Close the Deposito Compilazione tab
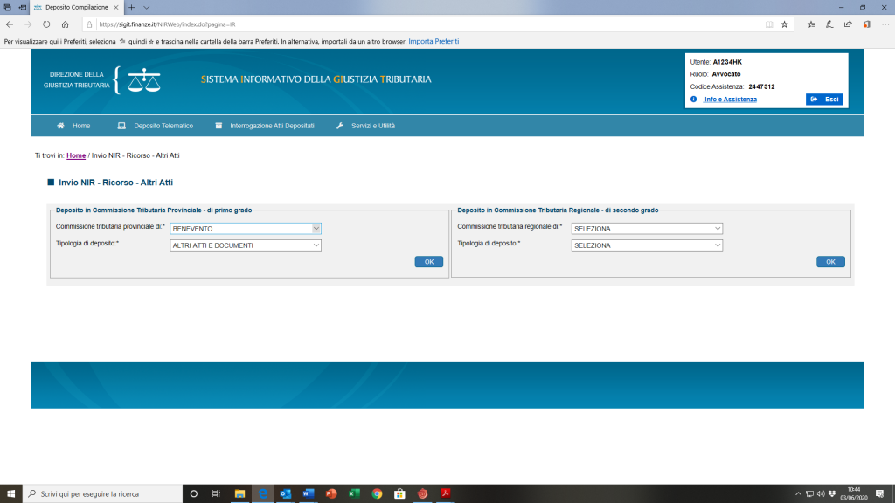Viewport: 895px width, 503px height. click(x=116, y=7)
